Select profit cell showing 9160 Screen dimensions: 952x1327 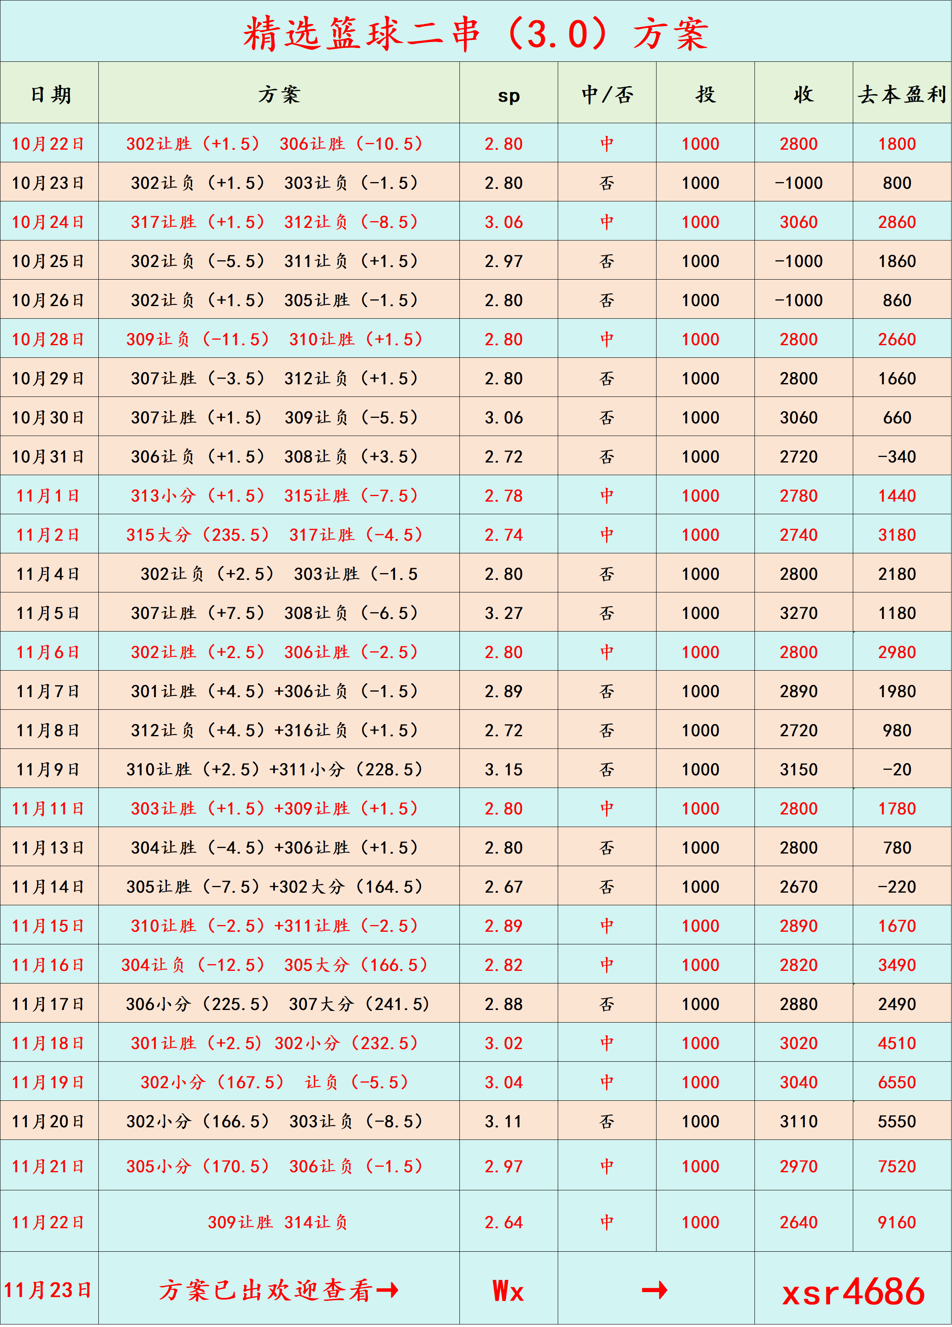click(x=897, y=1222)
